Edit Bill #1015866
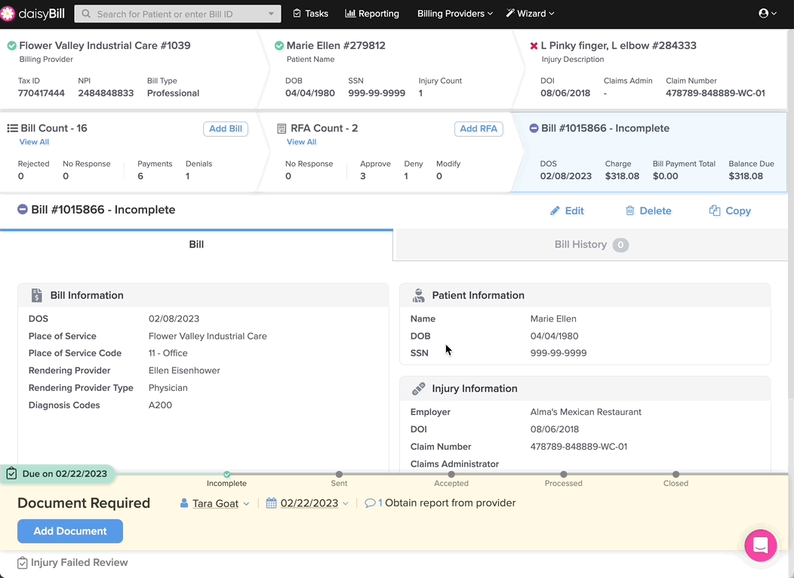Image resolution: width=794 pixels, height=578 pixels. [x=567, y=211]
